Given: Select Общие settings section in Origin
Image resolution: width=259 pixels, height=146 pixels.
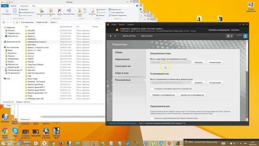Looking at the screenshot, I should [129, 52].
